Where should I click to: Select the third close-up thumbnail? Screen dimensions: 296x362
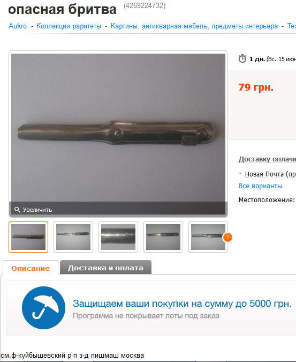coord(118,237)
